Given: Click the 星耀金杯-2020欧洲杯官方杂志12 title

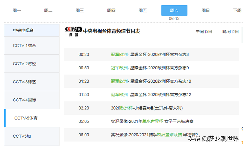Looking at the screenshot, I should point(161,95).
